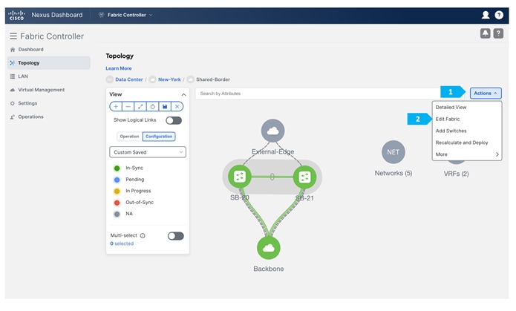Viewport: 516px width, 311px height.
Task: Follow the Learn More link
Action: (x=119, y=68)
